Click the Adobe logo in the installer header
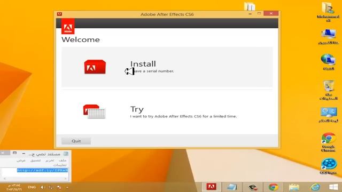Screen dimensions: 342x192 click(x=68, y=26)
